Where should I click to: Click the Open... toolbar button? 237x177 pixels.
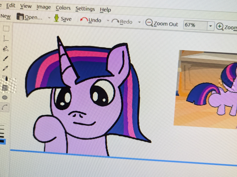pos(29,17)
